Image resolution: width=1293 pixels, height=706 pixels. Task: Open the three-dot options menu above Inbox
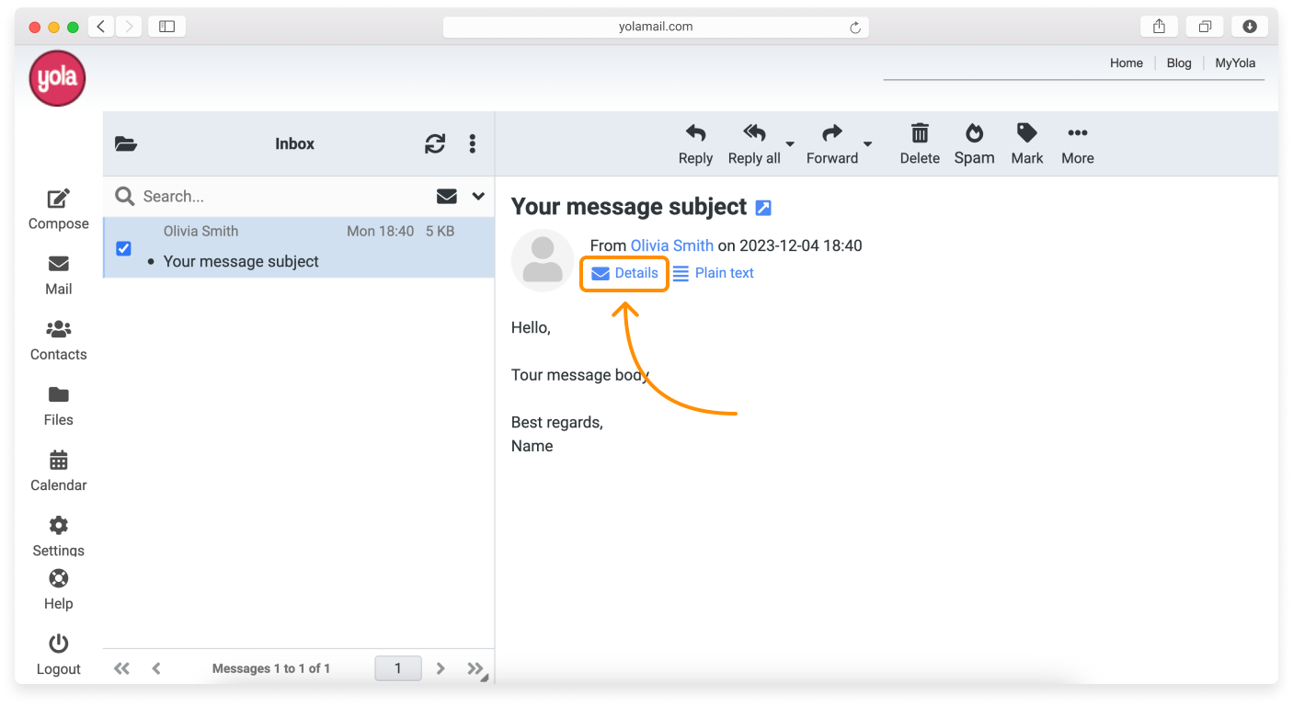click(472, 143)
